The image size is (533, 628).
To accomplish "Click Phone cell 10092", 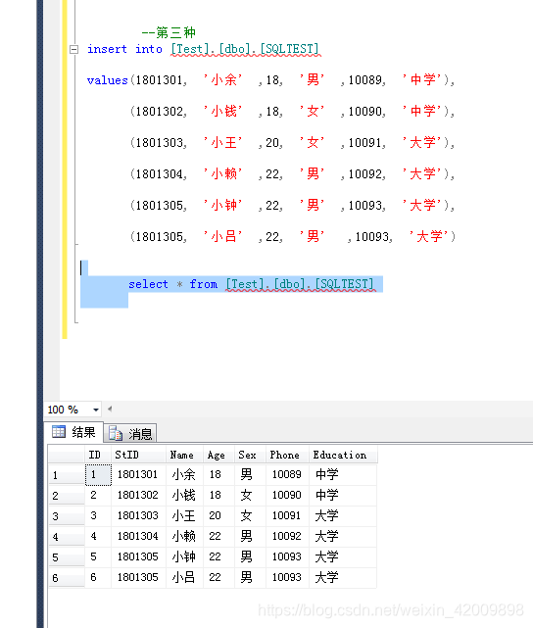I will coord(287,537).
